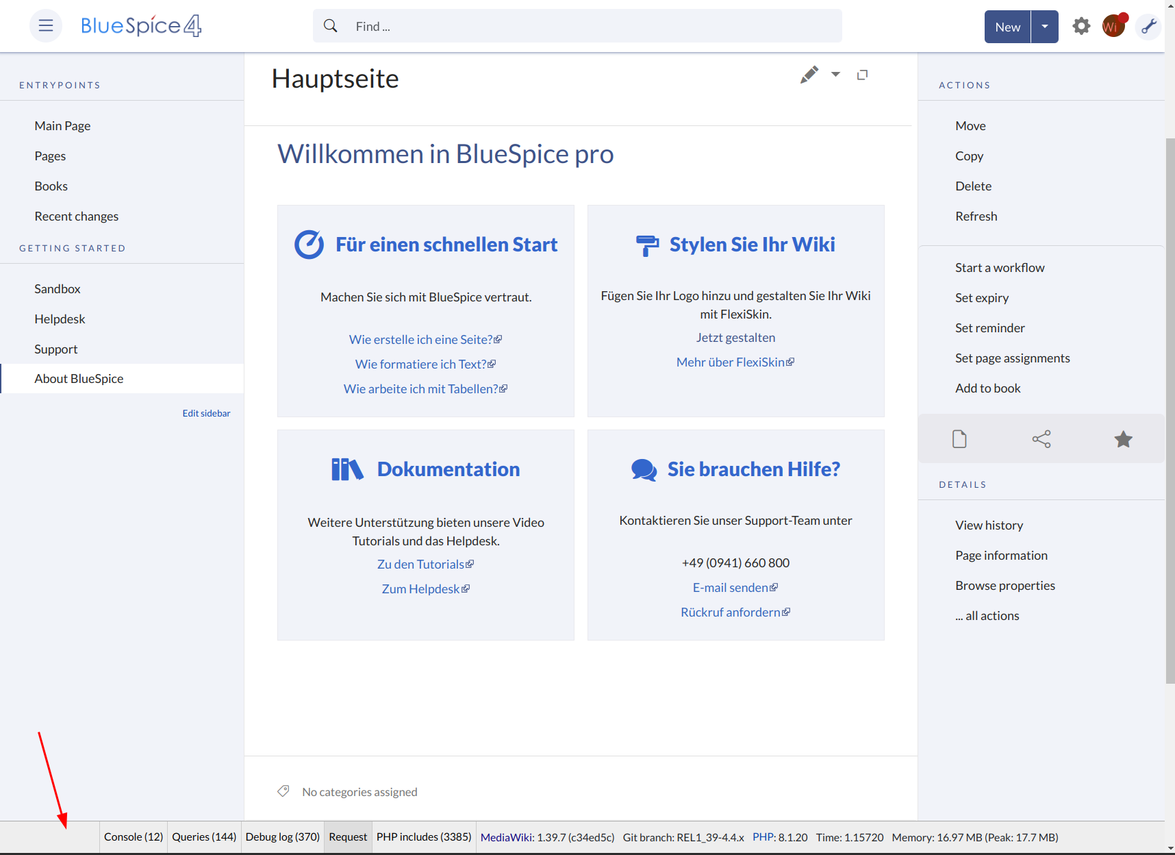This screenshot has height=855, width=1175.
Task: Open the user avatar menu
Action: click(x=1114, y=26)
